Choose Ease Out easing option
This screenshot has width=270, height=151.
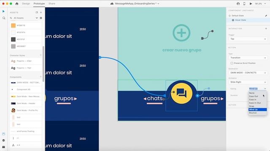point(258,96)
